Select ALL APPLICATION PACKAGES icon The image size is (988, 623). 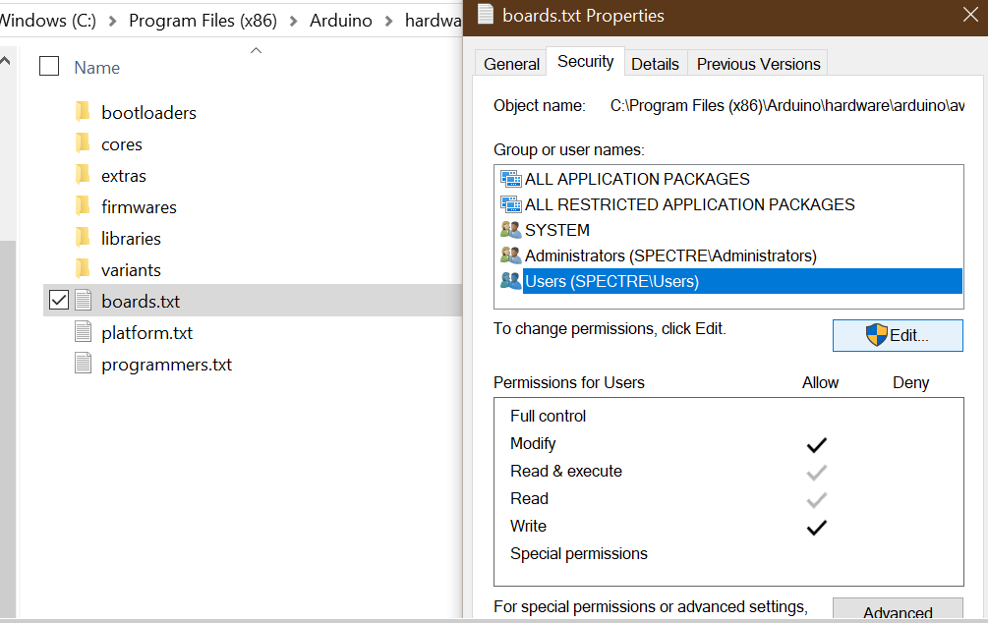click(x=510, y=179)
